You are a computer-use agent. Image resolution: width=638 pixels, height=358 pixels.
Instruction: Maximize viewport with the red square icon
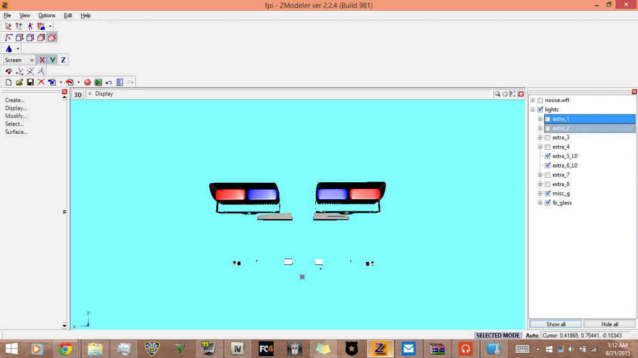click(521, 94)
